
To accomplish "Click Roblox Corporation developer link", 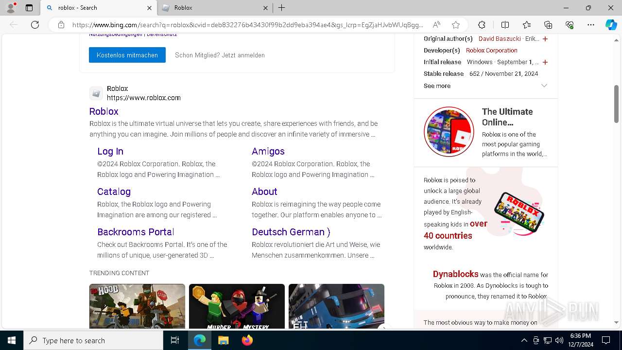I will click(492, 50).
